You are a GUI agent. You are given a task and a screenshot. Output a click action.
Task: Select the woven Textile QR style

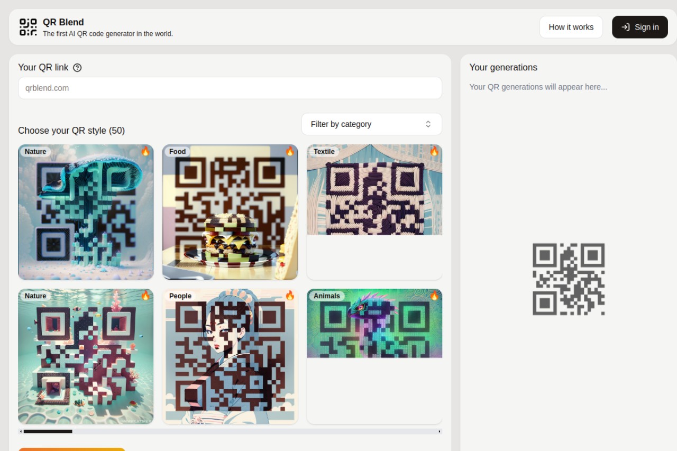374,212
